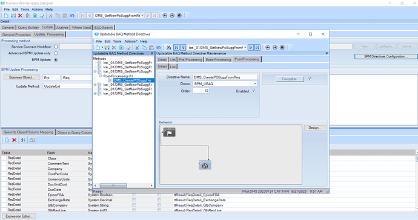
Task: Go to previous record in Method Directives
Action: click(x=183, y=47)
